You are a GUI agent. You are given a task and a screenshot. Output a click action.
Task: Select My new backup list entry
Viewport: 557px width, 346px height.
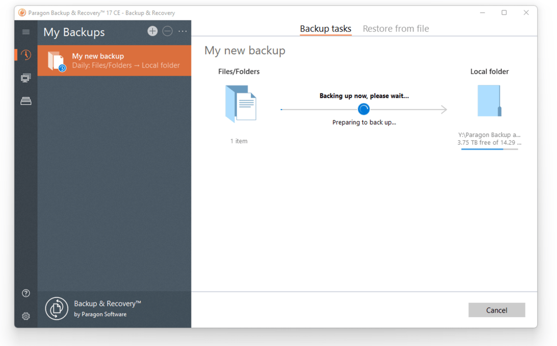(114, 60)
